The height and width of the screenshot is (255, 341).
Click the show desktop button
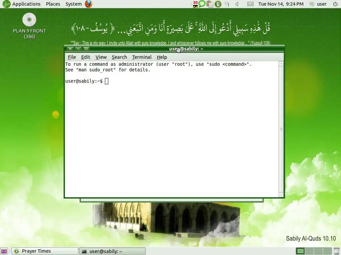(4, 251)
